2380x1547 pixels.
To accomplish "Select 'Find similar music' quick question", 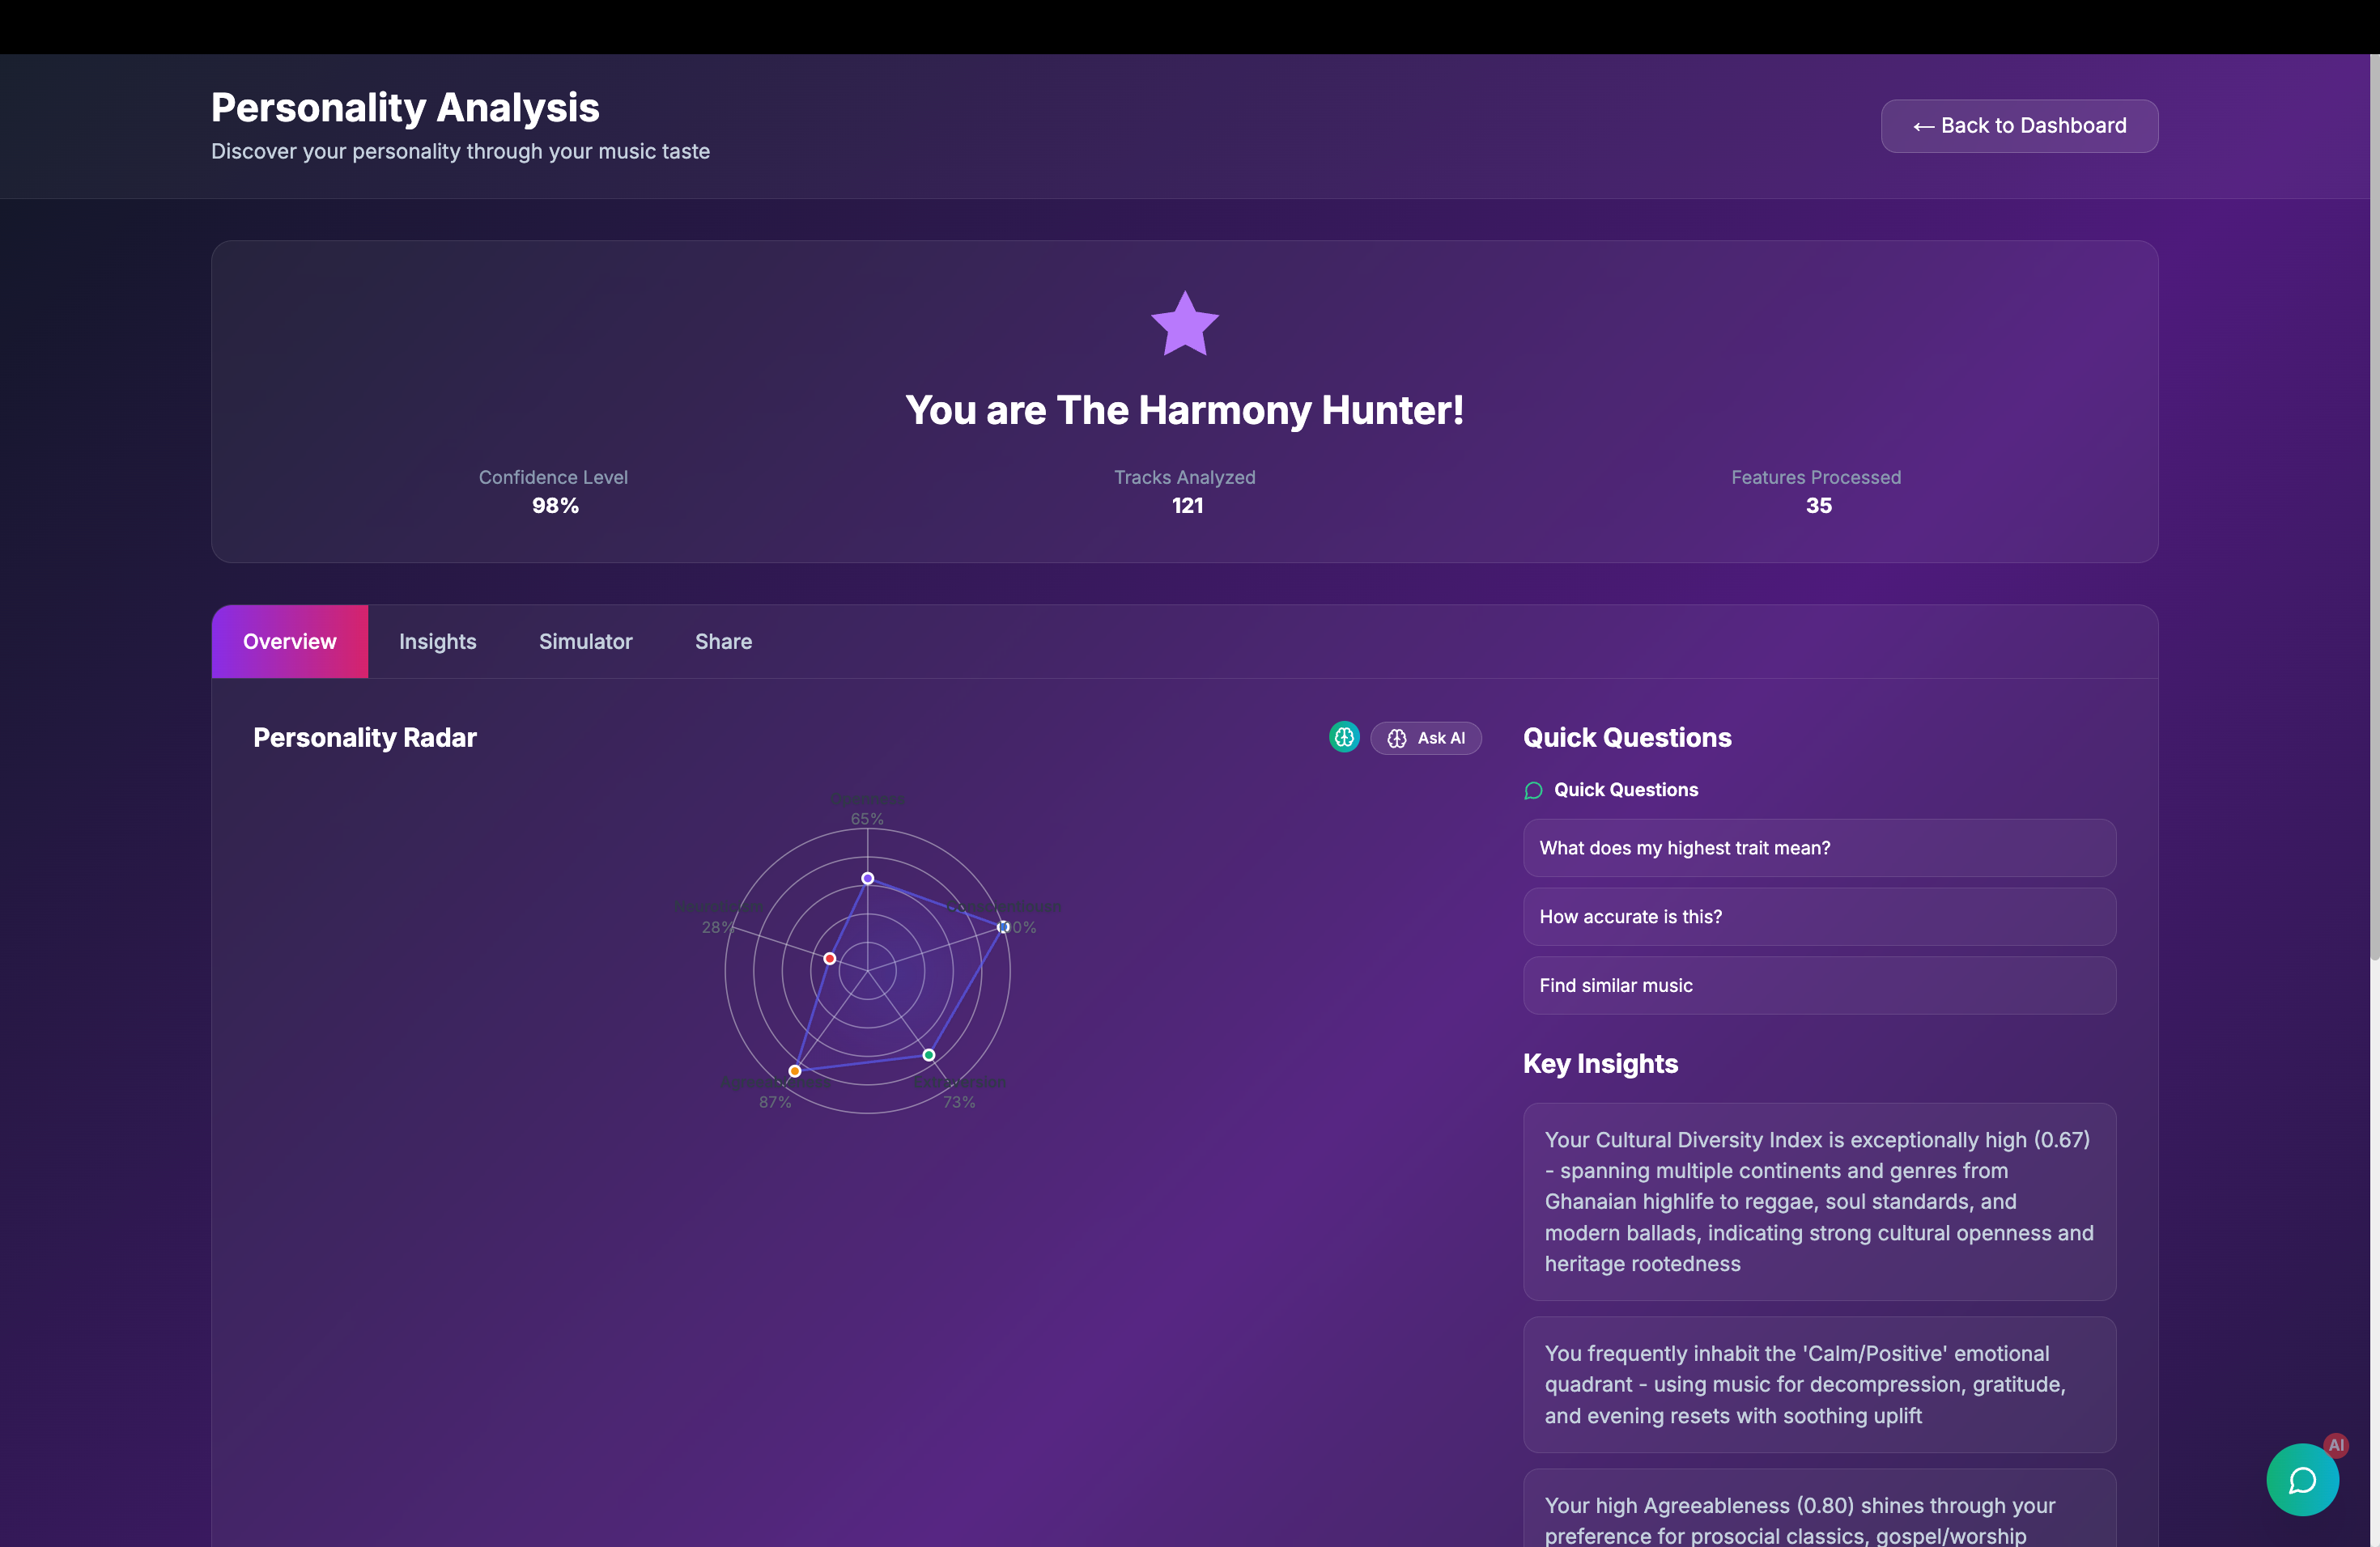I will pos(1818,985).
